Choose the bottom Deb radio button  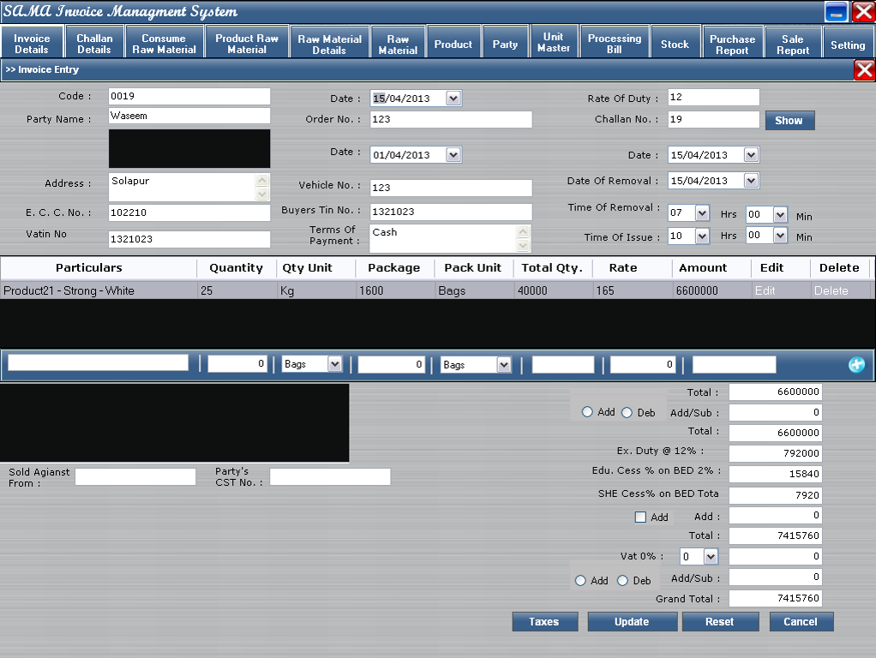622,580
